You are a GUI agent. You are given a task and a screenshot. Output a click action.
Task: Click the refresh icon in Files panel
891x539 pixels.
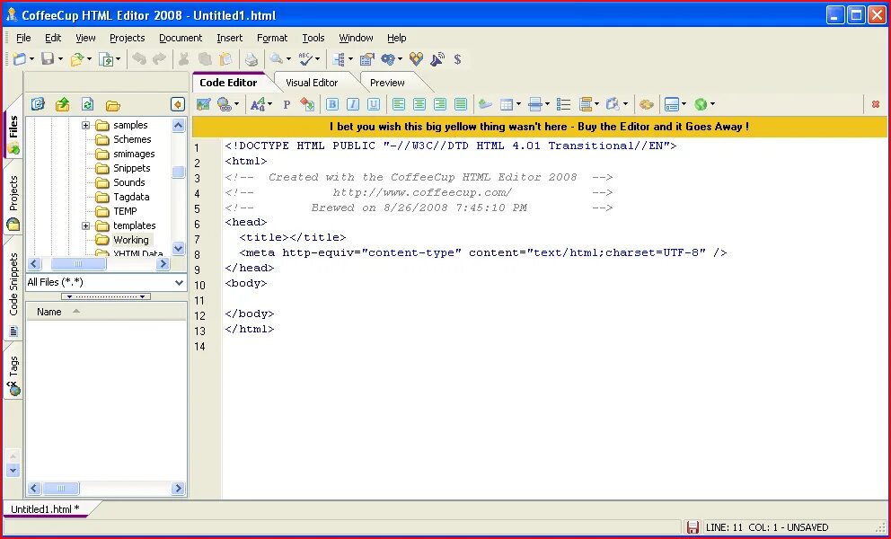click(87, 104)
